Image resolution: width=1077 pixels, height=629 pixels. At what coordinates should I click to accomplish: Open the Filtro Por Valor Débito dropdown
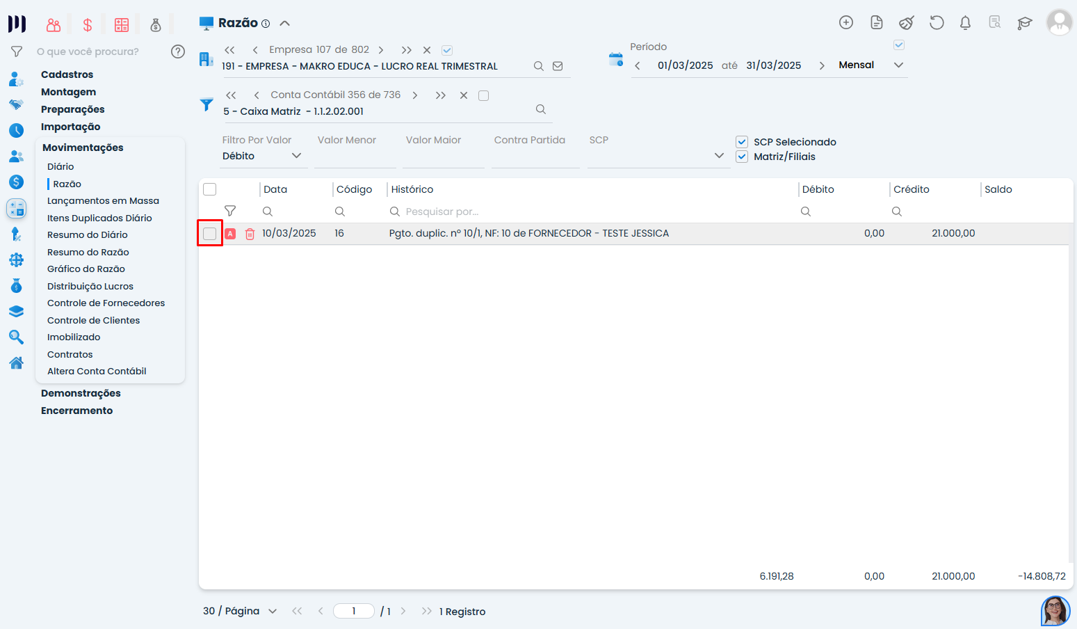click(x=264, y=156)
